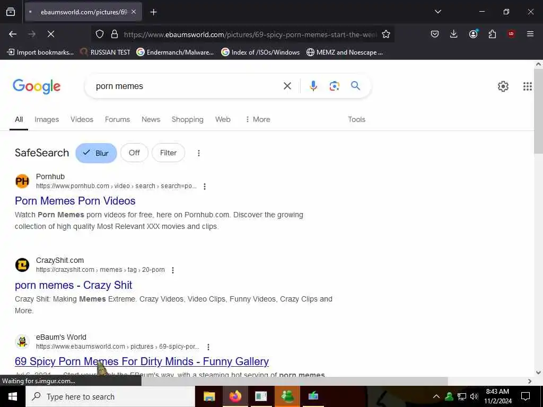Open three-dot menu for CrazyShit.com result

[x=173, y=270]
